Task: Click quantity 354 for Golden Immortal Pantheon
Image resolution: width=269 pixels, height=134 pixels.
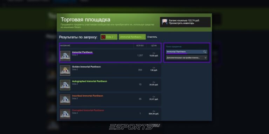Action: [140, 70]
